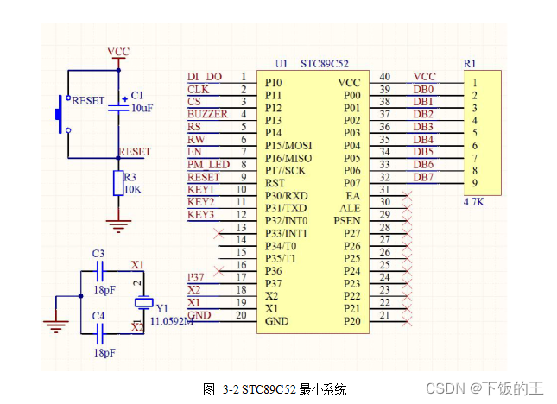Click the P31/TXD pin name
557x404 pixels.
(x=286, y=208)
